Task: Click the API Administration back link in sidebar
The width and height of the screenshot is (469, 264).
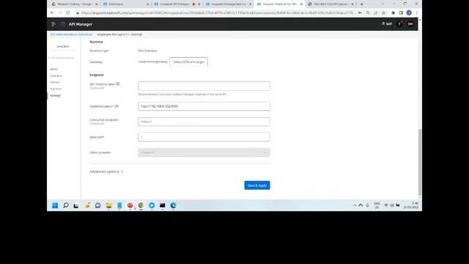Action: (62, 58)
